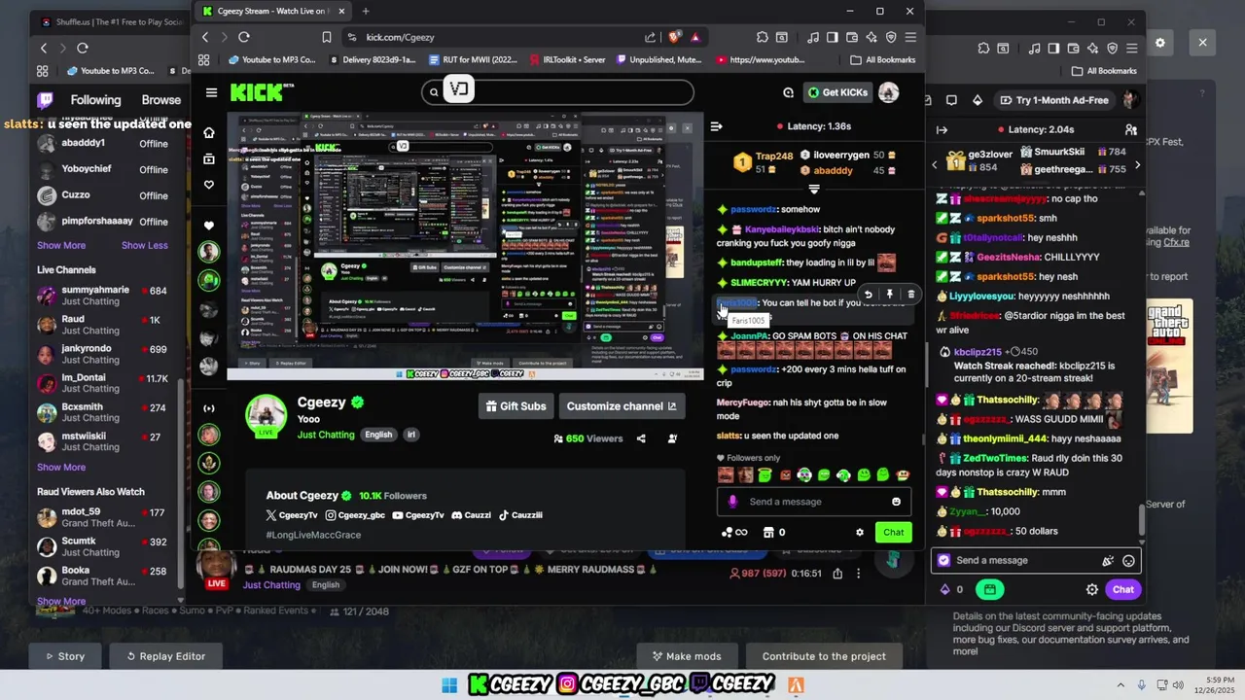Go to the Kick home logo
The width and height of the screenshot is (1245, 700).
point(259,92)
